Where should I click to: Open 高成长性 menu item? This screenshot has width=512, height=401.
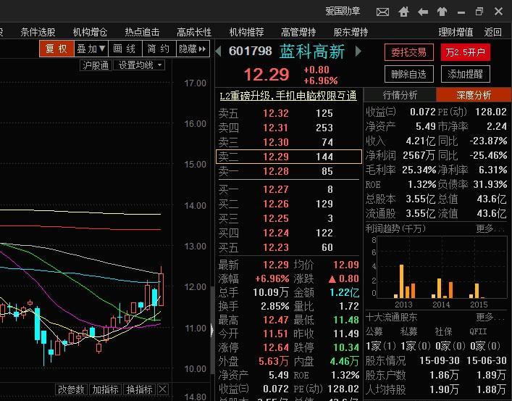click(x=194, y=32)
